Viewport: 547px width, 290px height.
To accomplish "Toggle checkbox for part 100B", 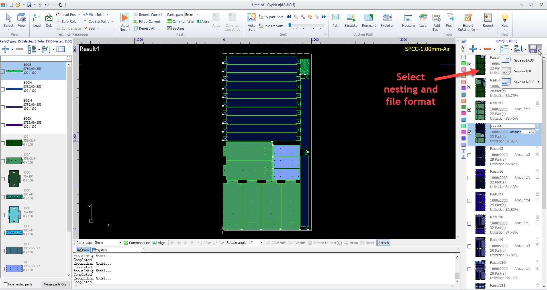I will pos(3,72).
